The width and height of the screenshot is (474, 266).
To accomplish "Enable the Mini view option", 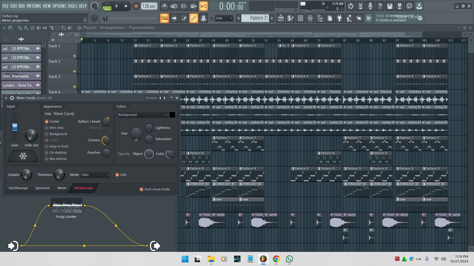I will [x=47, y=128].
